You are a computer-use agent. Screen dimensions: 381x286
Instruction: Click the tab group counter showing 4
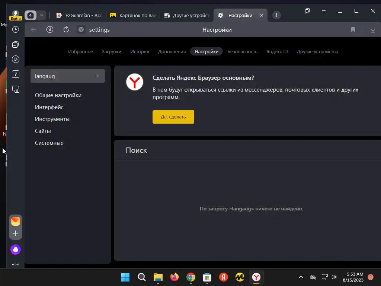pos(31,15)
